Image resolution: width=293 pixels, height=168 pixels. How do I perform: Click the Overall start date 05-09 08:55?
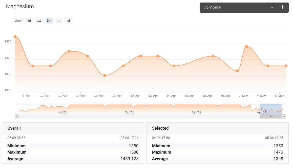(x=16, y=138)
